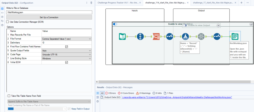Toggle Enable to view Workflow container switch

[x=115, y=24]
